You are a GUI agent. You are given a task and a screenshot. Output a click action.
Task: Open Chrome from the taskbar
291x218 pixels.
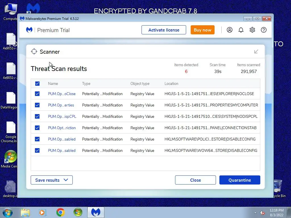coord(60,213)
